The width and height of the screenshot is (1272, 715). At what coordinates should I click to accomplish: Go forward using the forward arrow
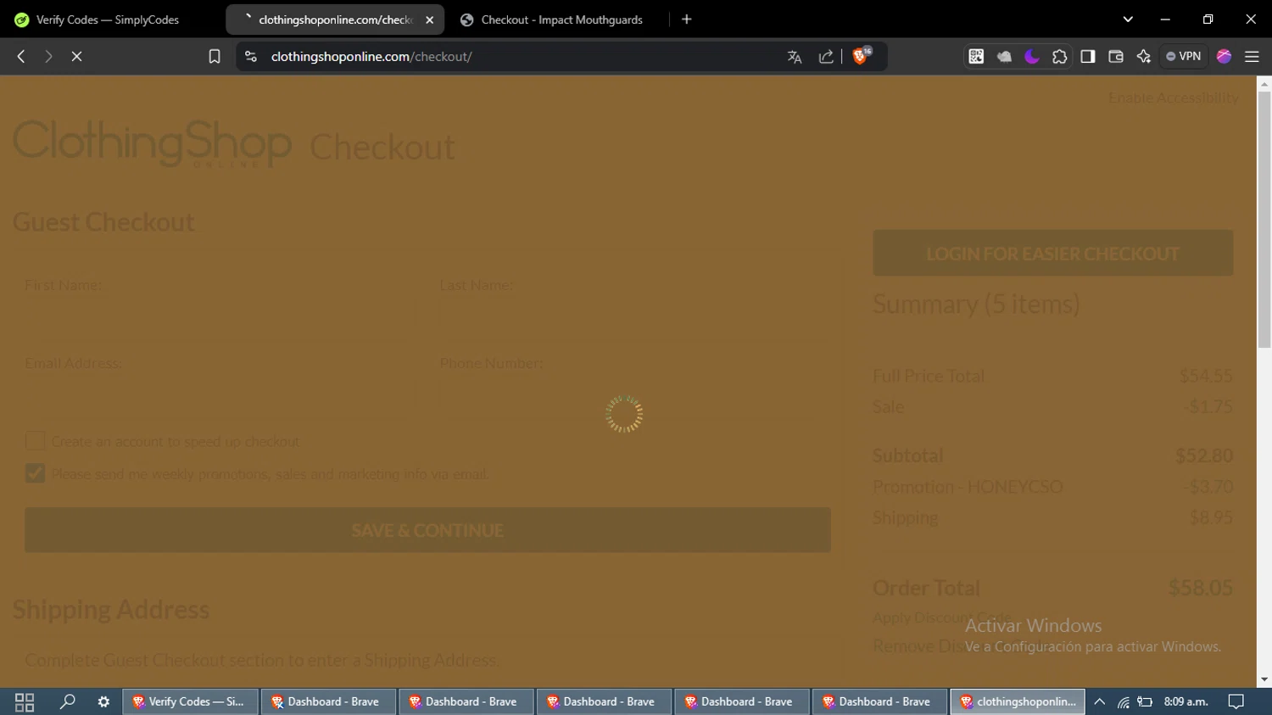pos(48,57)
